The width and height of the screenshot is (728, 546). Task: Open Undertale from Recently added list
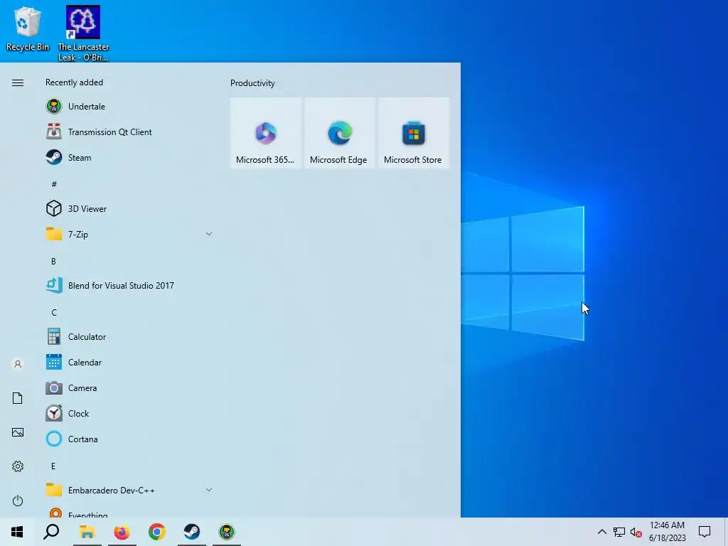(129, 107)
